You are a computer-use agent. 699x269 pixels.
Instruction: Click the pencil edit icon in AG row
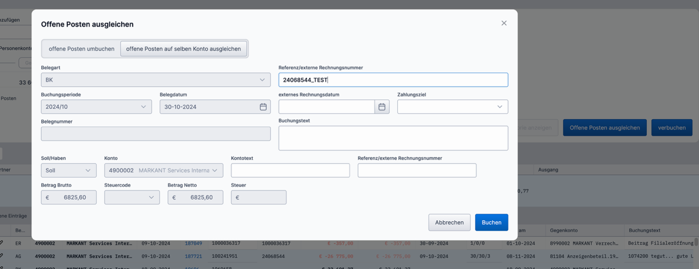click(x=2, y=256)
